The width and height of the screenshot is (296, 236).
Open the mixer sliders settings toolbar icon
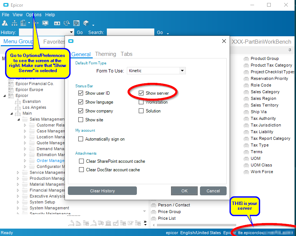click(76, 23)
